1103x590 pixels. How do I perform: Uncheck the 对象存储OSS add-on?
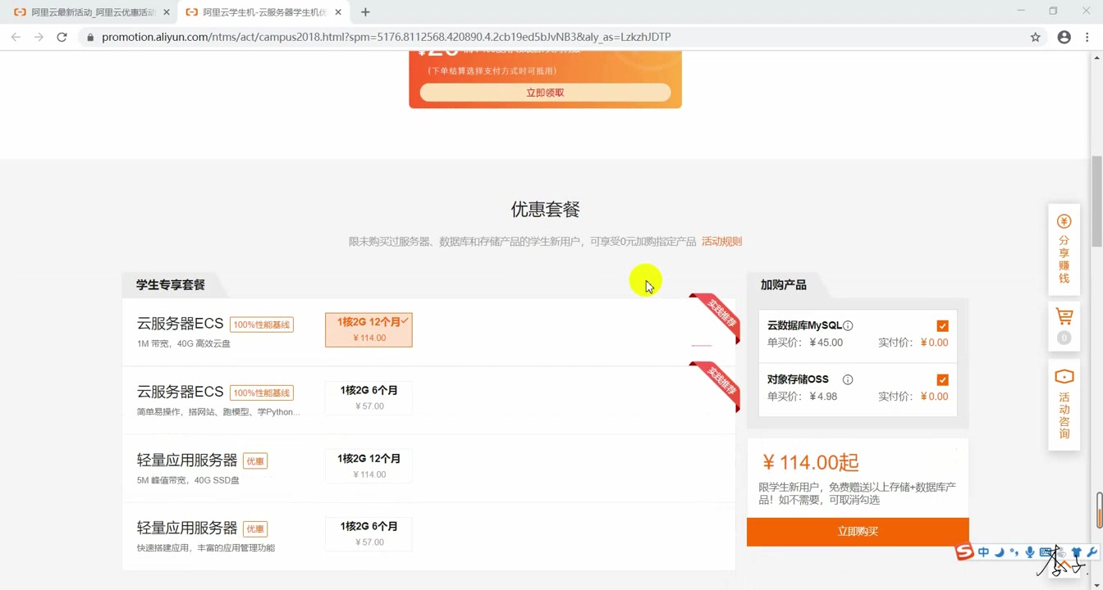click(x=942, y=380)
